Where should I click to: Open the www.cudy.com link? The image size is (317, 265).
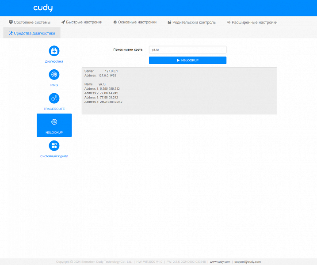220,262
